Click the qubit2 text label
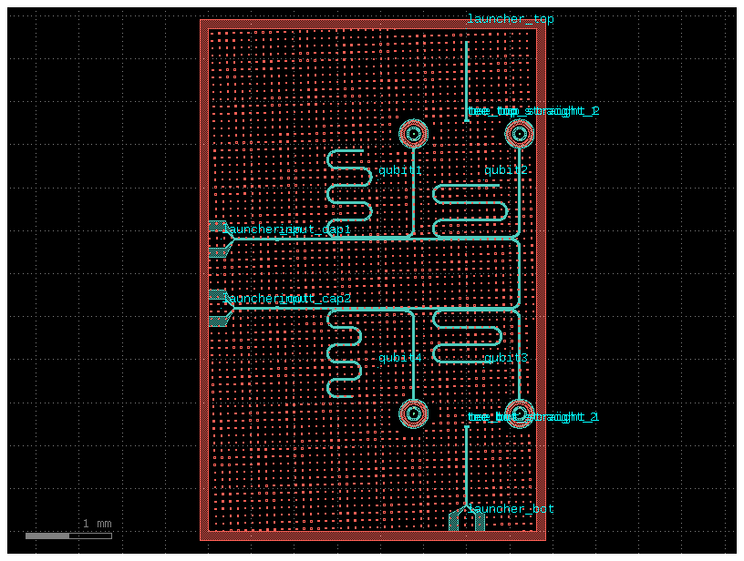744x561 pixels. (506, 170)
